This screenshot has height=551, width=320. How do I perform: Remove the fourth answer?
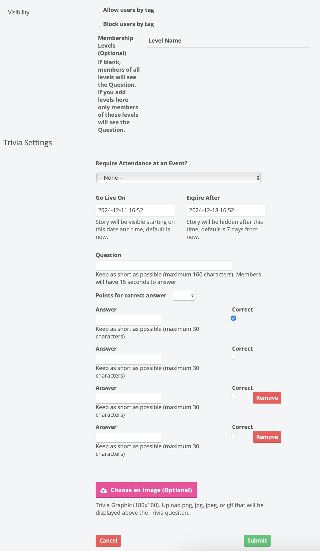tap(267, 437)
